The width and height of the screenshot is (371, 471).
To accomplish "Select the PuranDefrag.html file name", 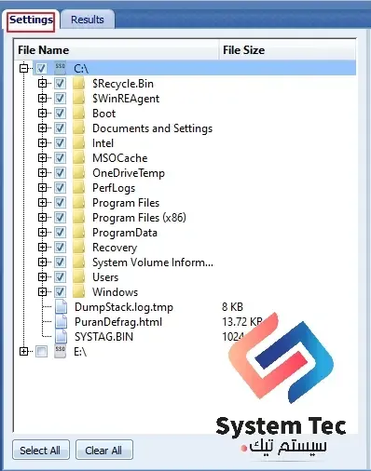I will click(x=118, y=322).
